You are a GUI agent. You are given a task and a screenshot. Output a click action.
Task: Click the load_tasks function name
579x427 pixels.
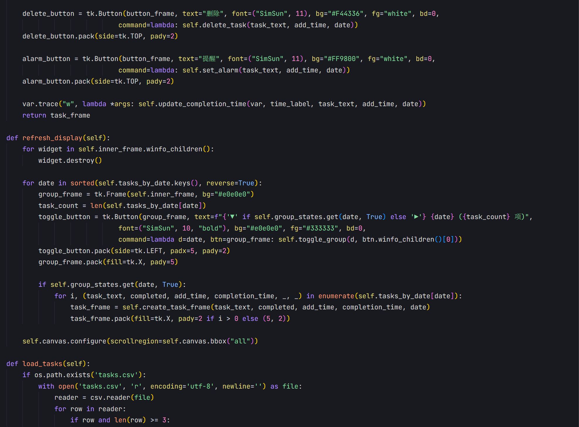(42, 364)
